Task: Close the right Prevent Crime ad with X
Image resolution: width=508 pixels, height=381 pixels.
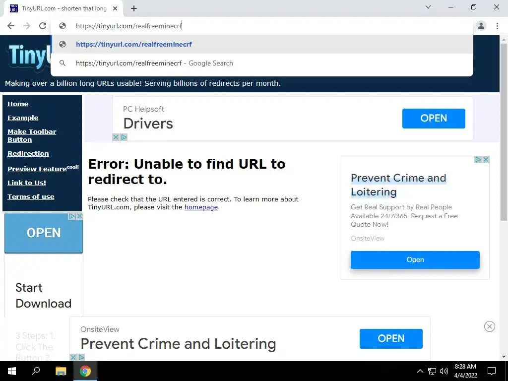Action: point(486,159)
